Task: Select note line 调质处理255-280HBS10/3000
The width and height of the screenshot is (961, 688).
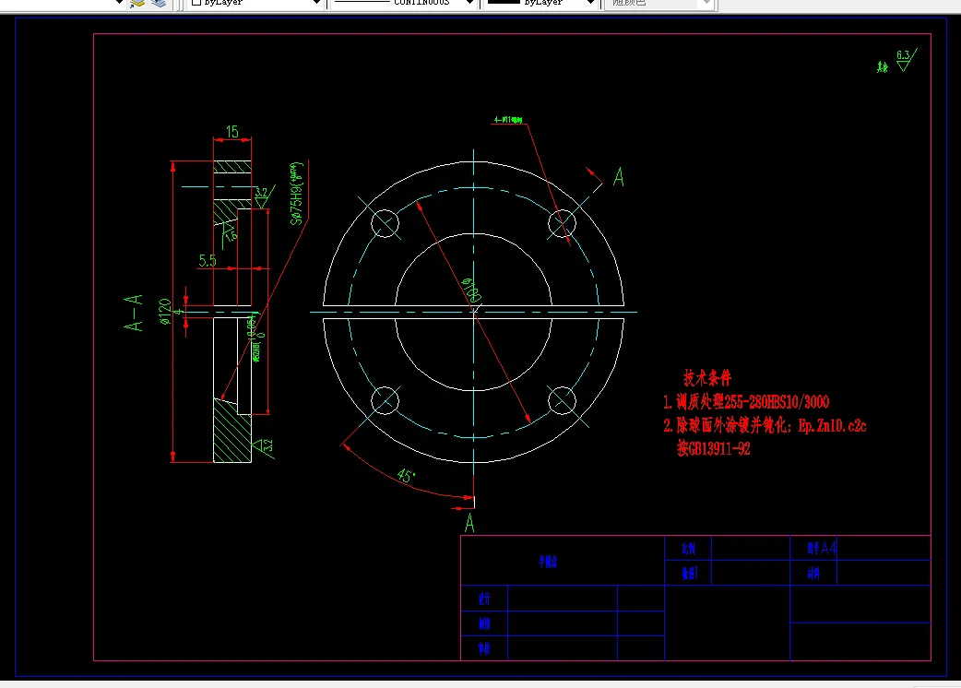Action: (746, 402)
